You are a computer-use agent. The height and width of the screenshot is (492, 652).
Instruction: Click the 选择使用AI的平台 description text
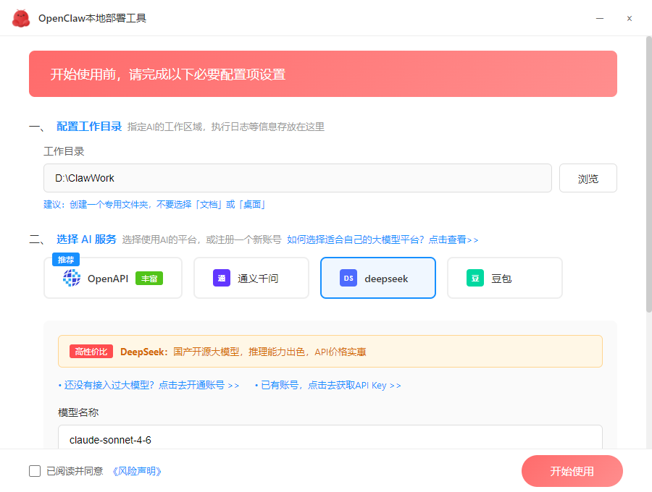pos(201,239)
